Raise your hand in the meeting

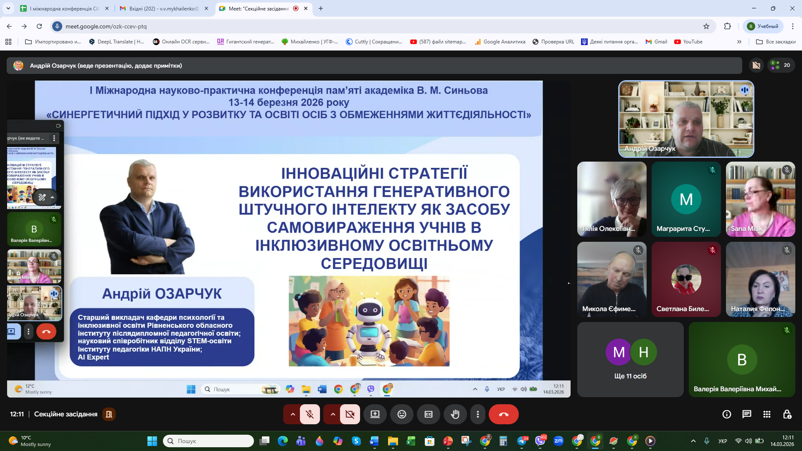(455, 414)
